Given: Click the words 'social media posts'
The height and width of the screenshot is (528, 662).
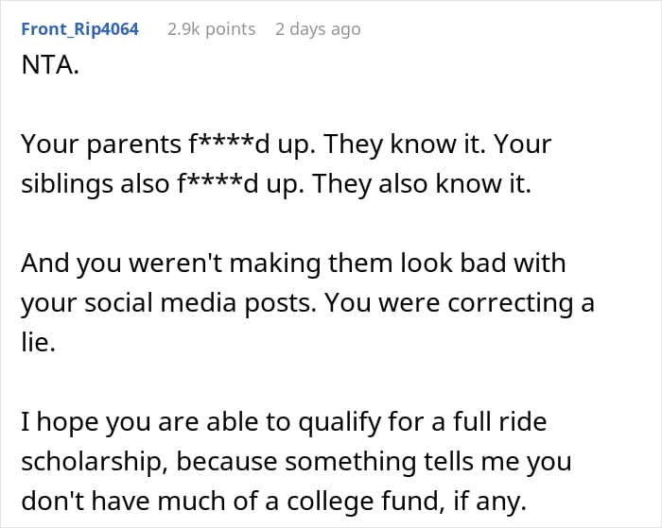Looking at the screenshot, I should tap(200, 303).
